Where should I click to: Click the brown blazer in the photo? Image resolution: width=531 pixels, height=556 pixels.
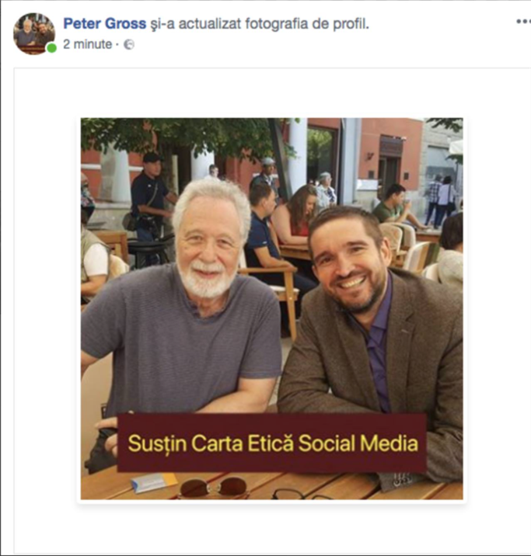[420, 357]
